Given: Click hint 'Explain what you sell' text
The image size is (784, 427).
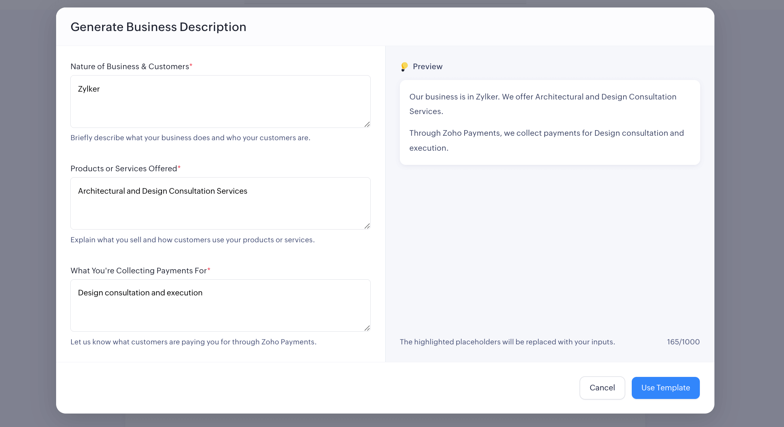Looking at the screenshot, I should pyautogui.click(x=192, y=240).
